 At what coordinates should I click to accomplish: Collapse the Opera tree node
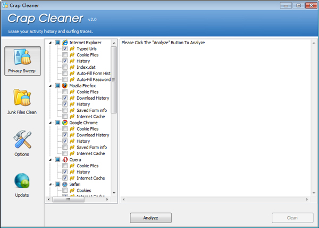(x=51, y=160)
